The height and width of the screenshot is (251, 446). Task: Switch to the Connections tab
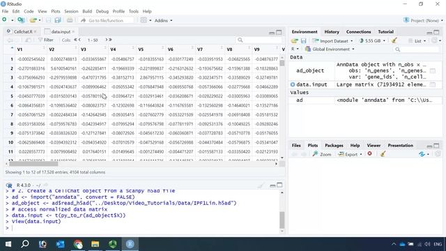[x=358, y=32]
